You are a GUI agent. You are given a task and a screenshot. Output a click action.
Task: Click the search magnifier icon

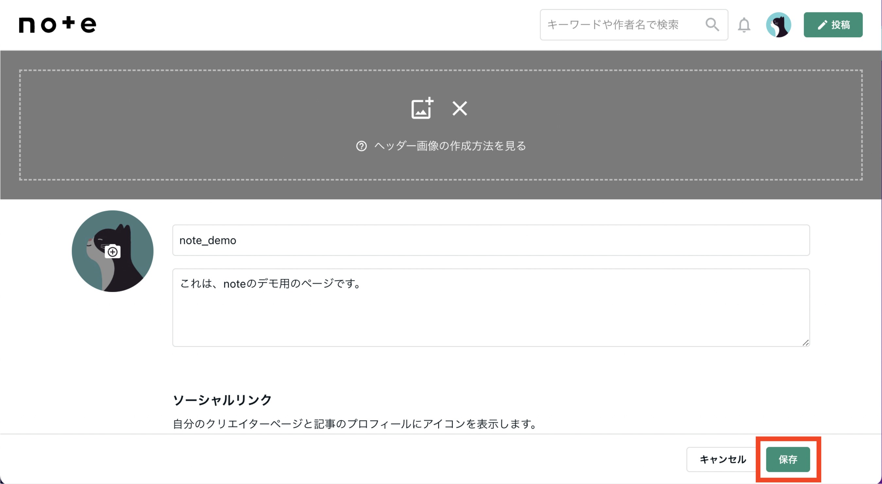(x=712, y=24)
